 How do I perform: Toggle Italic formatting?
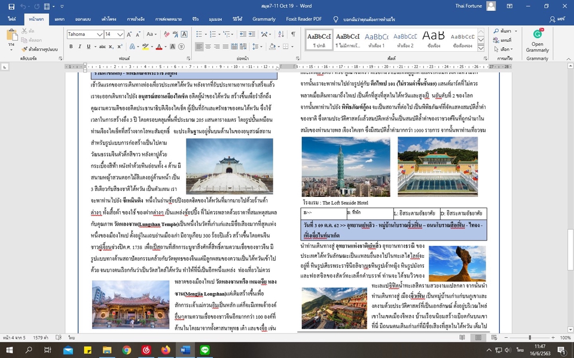point(80,47)
